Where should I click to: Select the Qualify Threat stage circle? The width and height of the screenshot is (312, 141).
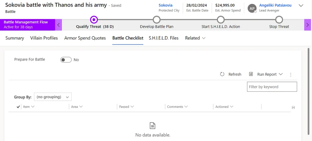click(94, 20)
